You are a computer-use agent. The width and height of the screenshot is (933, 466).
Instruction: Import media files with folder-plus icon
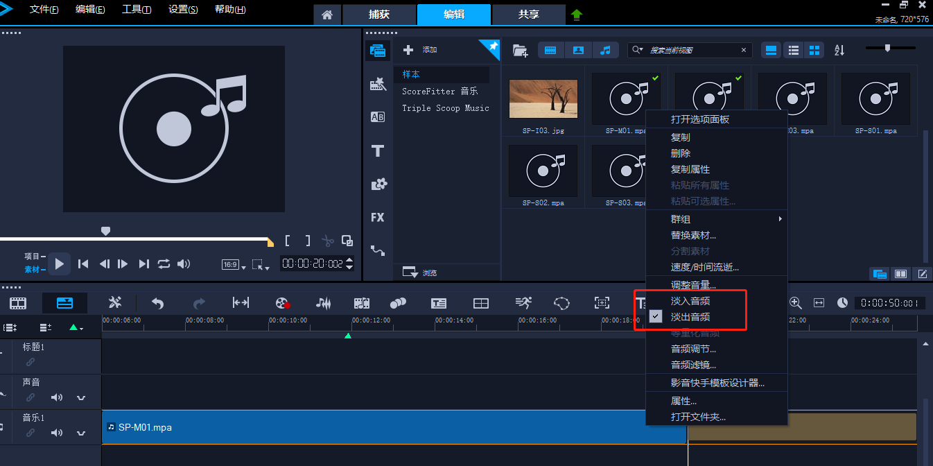pyautogui.click(x=519, y=50)
